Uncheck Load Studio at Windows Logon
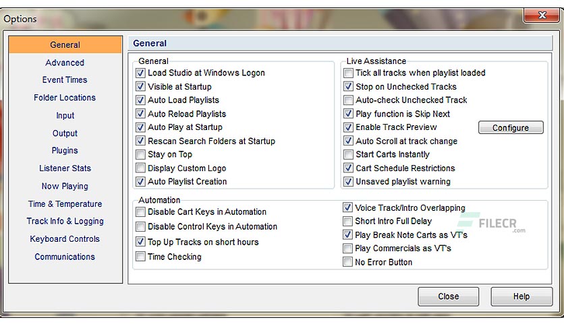The width and height of the screenshot is (564, 326). click(140, 73)
